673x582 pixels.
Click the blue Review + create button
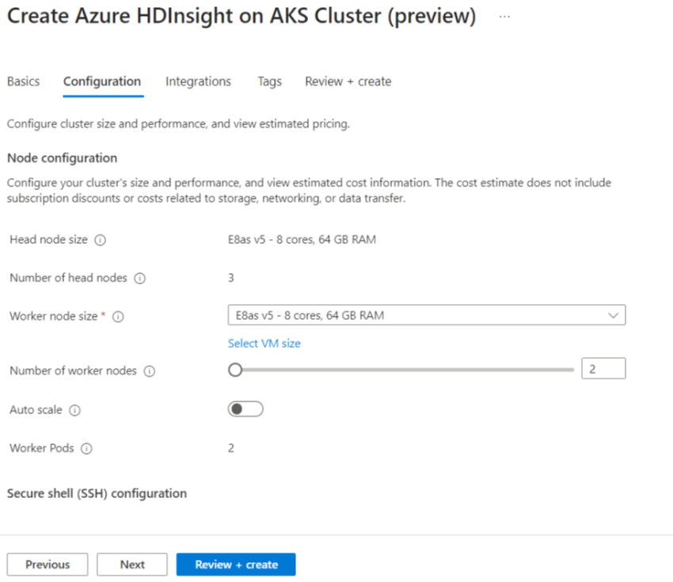click(236, 565)
